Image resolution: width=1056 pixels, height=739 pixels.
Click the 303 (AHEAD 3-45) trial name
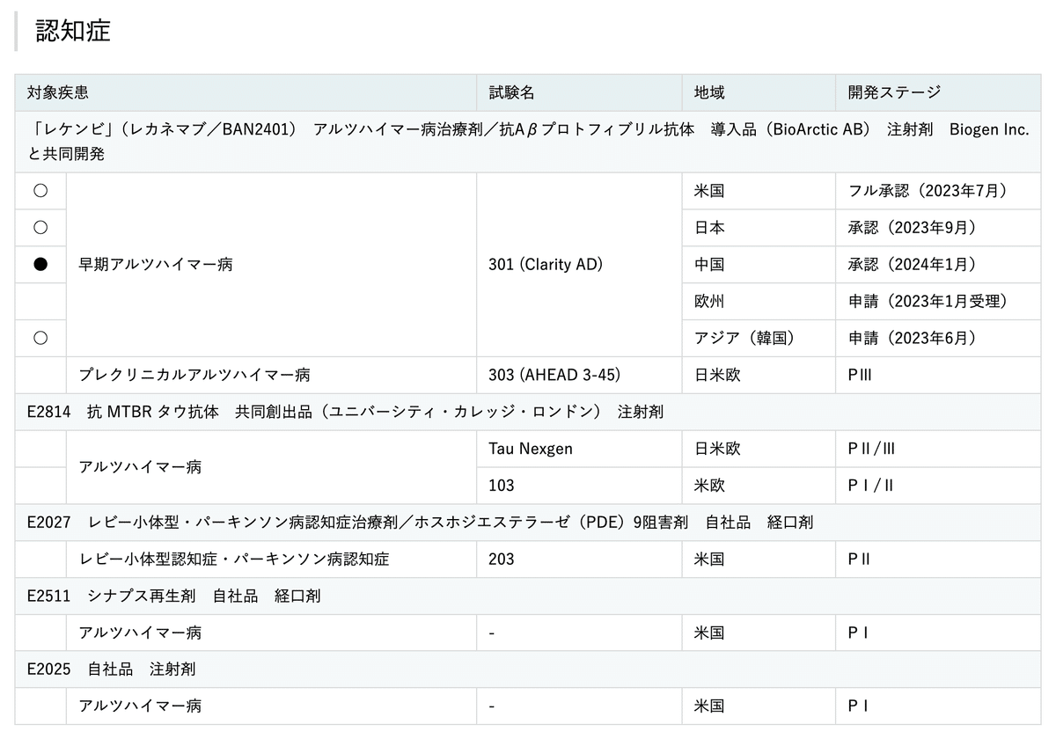pyautogui.click(x=554, y=375)
